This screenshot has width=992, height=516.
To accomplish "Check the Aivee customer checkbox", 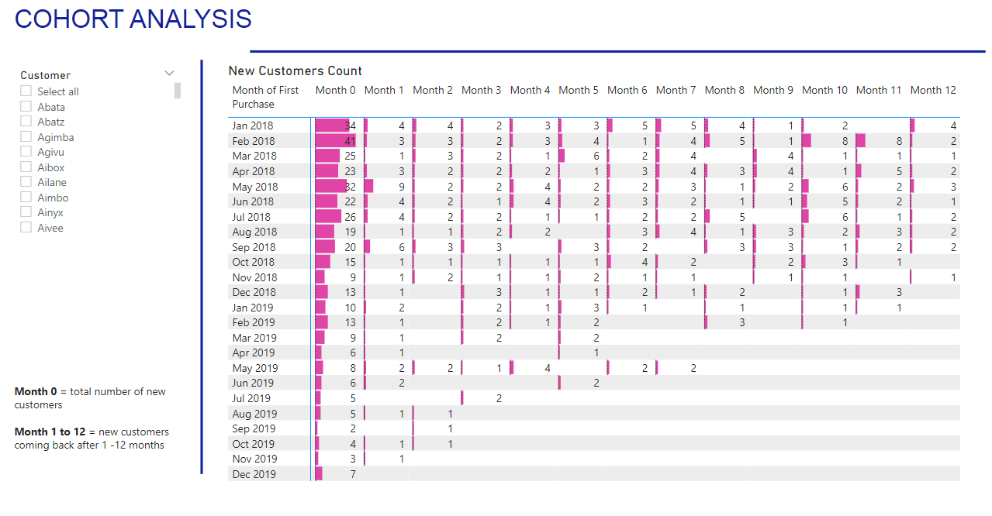I will click(x=26, y=228).
